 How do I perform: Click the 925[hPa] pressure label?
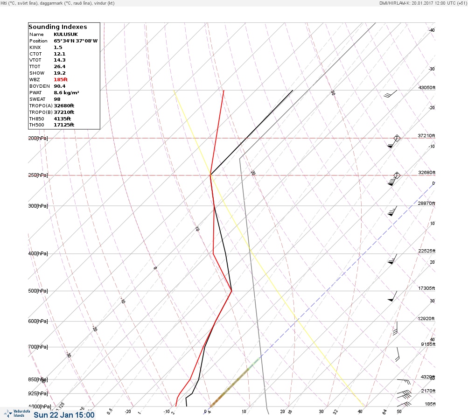38,393
